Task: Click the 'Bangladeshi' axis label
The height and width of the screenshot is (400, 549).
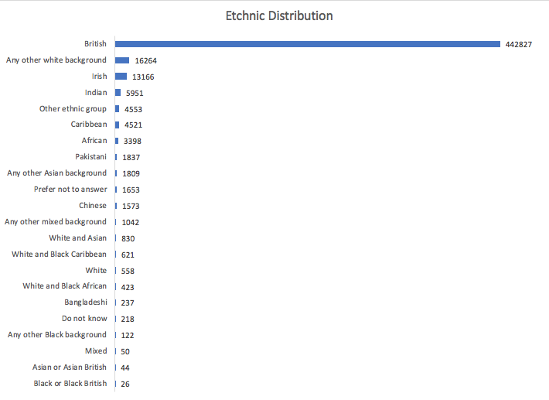Action: (x=86, y=303)
